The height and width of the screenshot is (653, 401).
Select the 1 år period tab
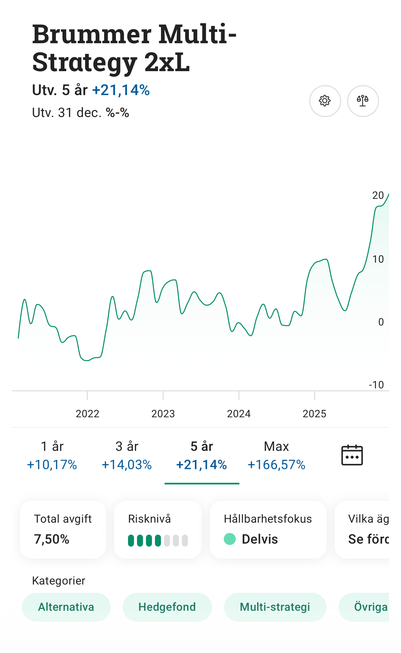[x=52, y=455]
